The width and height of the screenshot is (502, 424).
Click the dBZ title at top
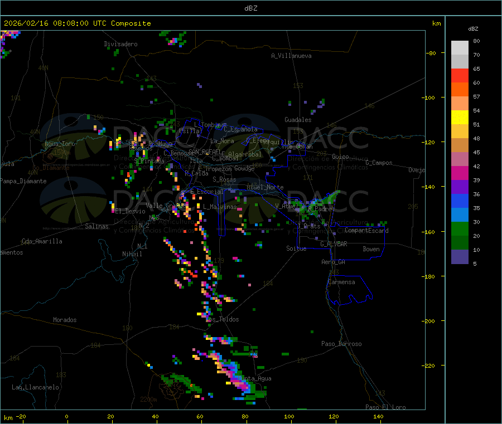pyautogui.click(x=250, y=8)
